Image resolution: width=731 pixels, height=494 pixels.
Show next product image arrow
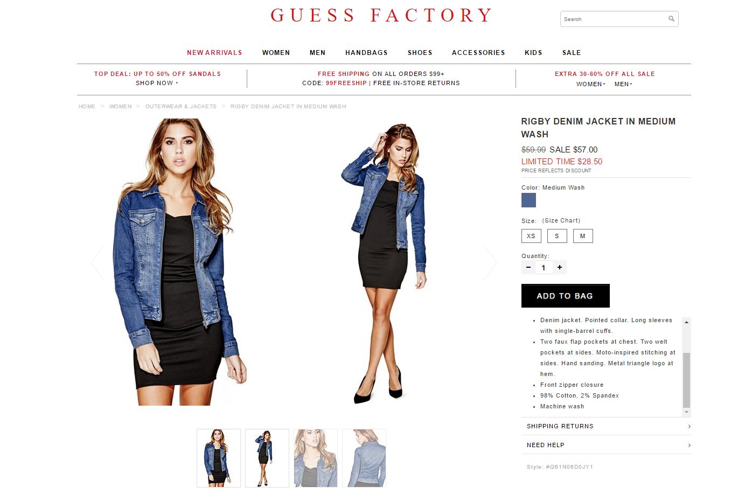(490, 262)
